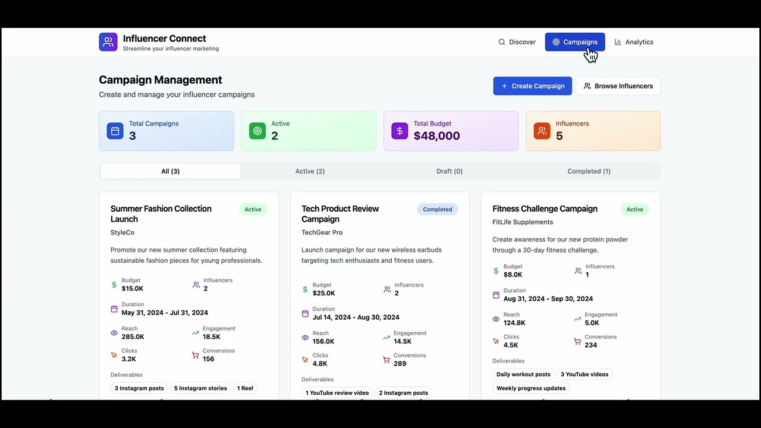
Task: Click the 1 YouTube review video tag
Action: [337, 393]
